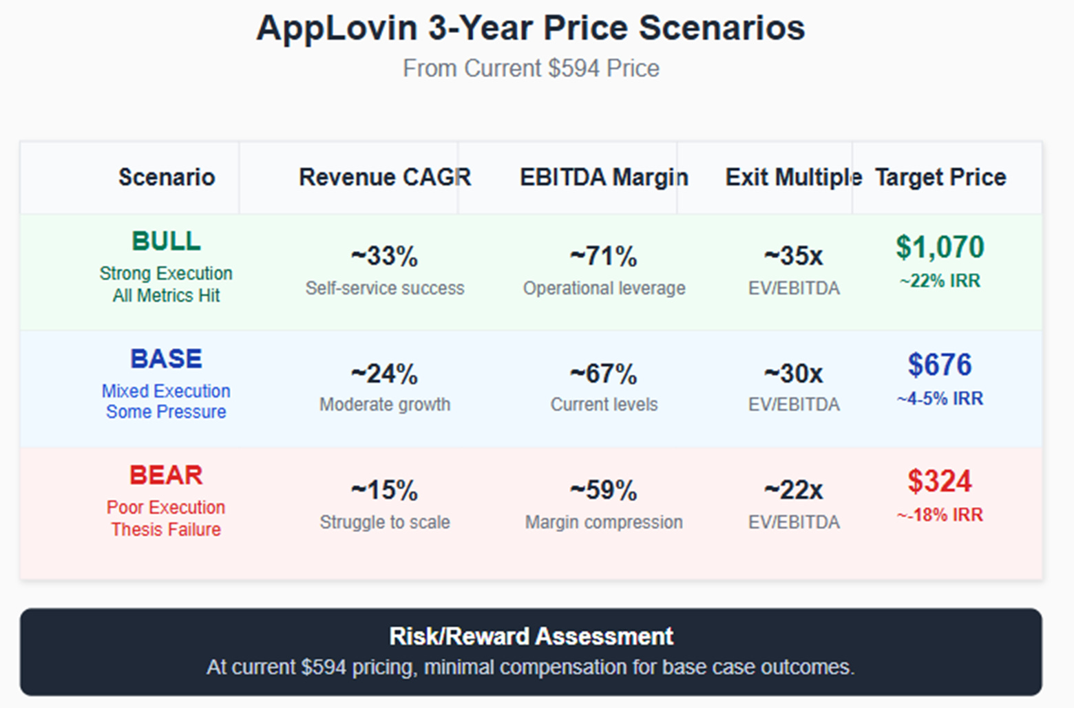
Task: Click the Exit Multiple column header
Action: tap(794, 177)
